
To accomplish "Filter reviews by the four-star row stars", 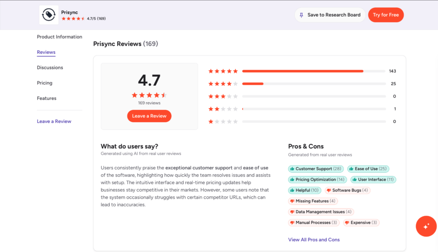I will click(223, 84).
